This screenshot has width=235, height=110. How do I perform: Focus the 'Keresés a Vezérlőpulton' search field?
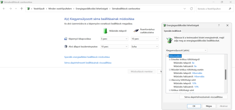point(215,9)
